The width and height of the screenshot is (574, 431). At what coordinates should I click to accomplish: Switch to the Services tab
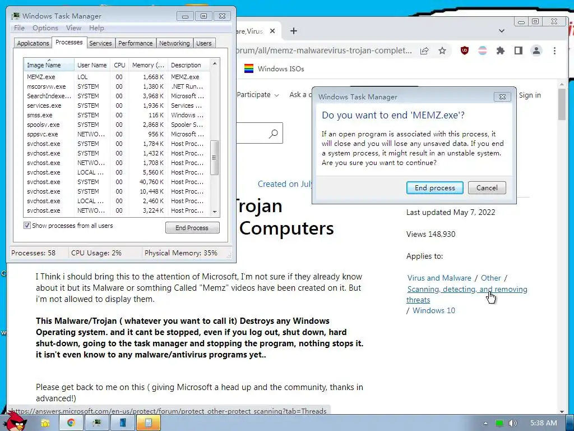[x=100, y=43]
